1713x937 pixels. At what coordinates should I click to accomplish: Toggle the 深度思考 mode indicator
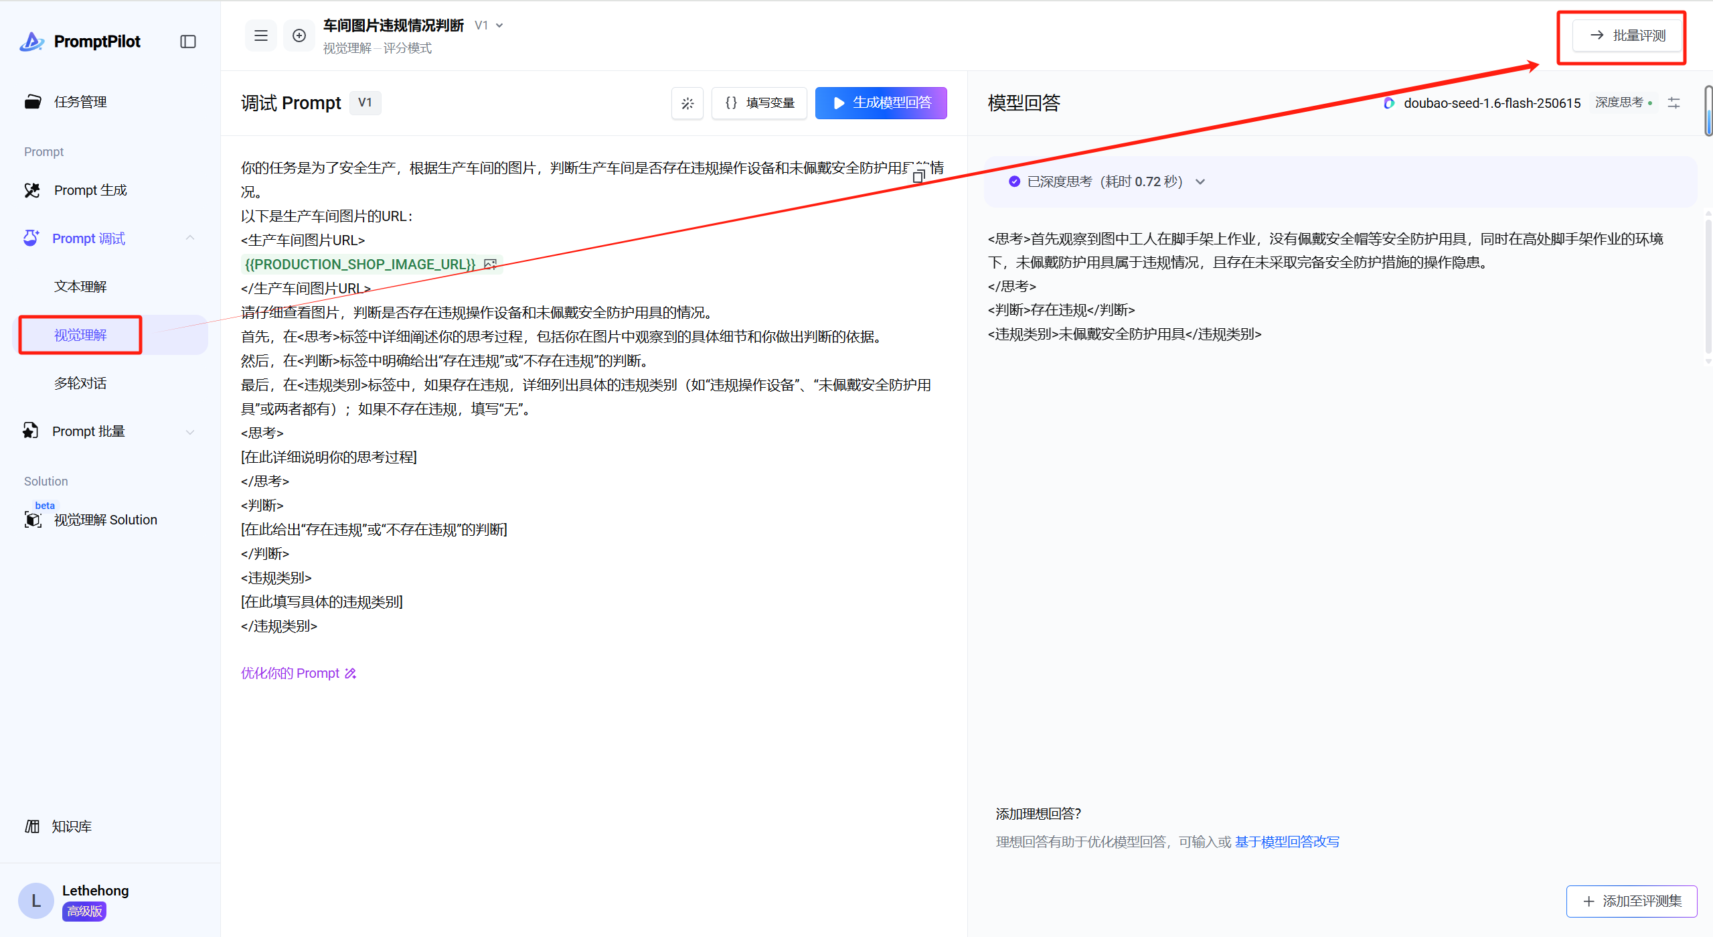tap(1623, 102)
